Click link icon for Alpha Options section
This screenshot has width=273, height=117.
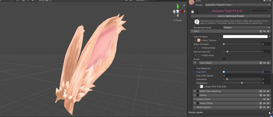pos(264,107)
